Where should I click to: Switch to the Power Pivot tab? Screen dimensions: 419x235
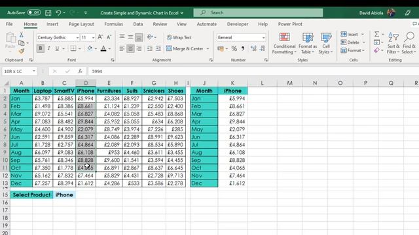[290, 24]
